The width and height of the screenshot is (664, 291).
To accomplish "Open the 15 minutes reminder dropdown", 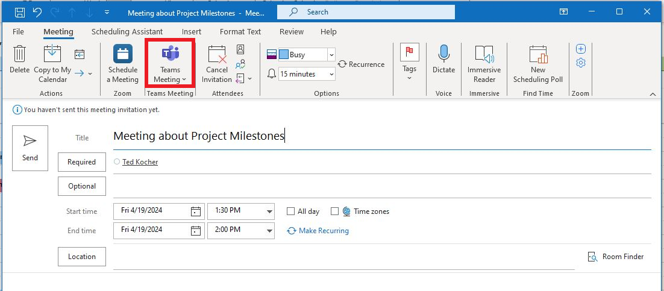I will (331, 74).
